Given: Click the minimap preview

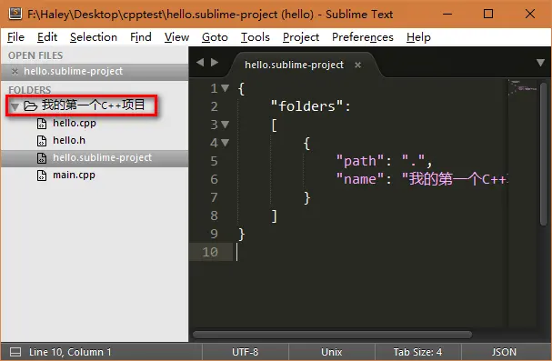Looking at the screenshot, I should click(x=523, y=88).
